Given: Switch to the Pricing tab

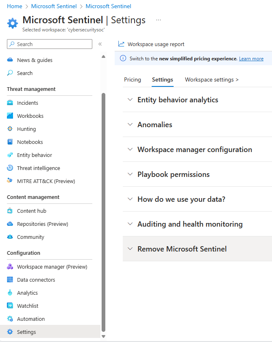Looking at the screenshot, I should (x=133, y=79).
